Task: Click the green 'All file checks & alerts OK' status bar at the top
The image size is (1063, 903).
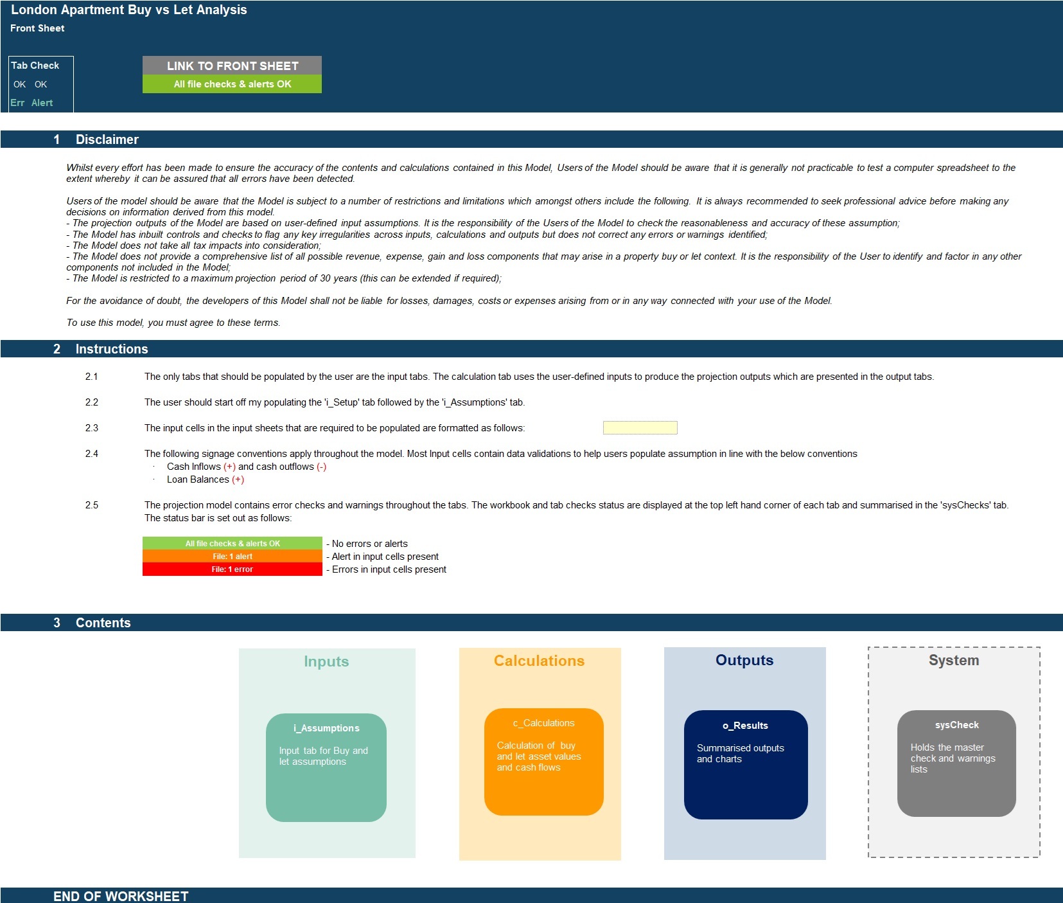Action: 232,84
